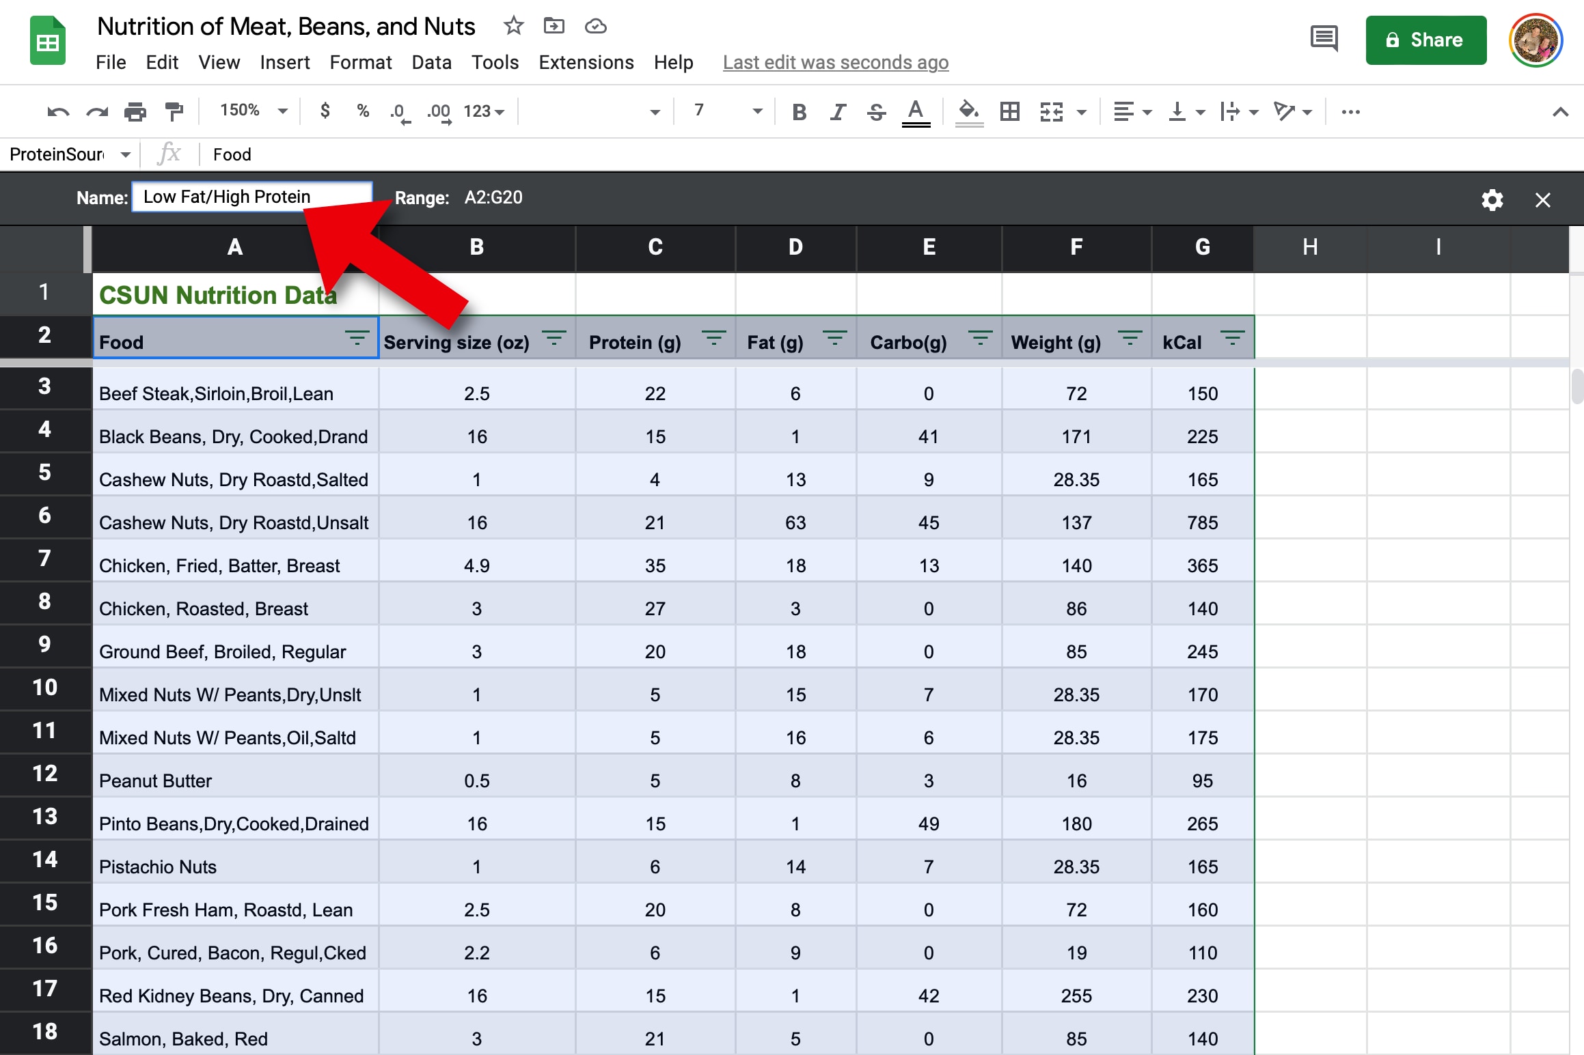Decrease decimal places icon
1584x1055 pixels.
click(400, 112)
